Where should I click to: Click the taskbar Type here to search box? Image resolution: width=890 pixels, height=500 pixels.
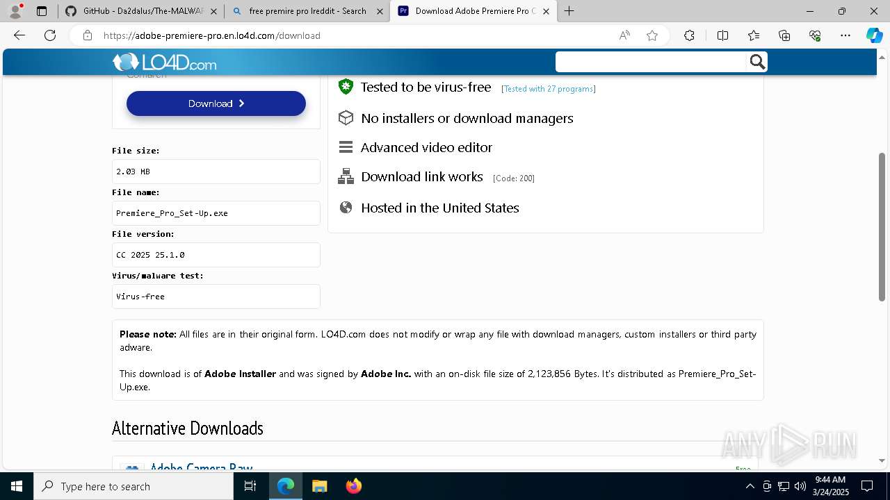coord(133,486)
